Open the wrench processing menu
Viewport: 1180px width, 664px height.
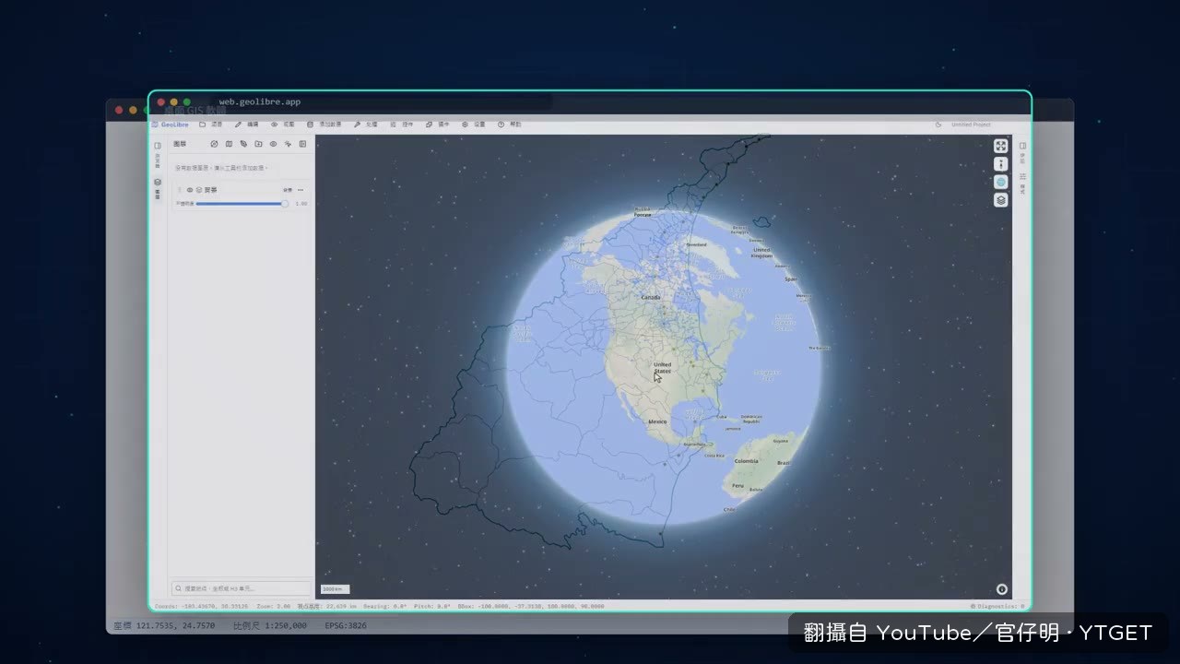[x=365, y=125]
